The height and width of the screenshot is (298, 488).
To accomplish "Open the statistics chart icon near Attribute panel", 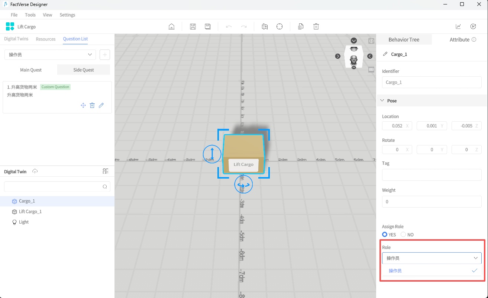I will tap(458, 26).
